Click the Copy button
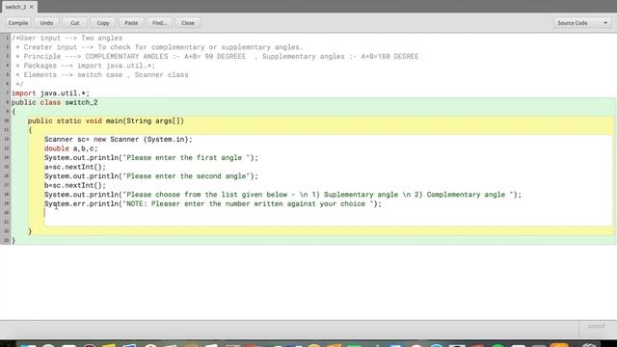Image resolution: width=617 pixels, height=347 pixels. pos(103,23)
